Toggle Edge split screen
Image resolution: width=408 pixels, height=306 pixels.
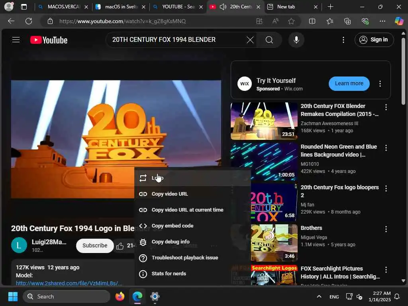tap(312, 21)
